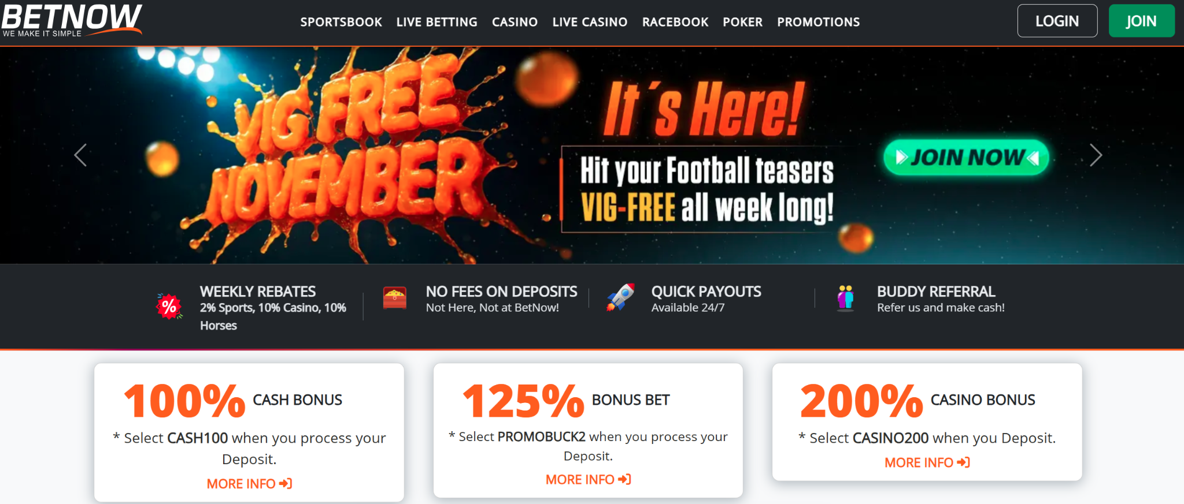Click the LOGIN button

(1057, 21)
